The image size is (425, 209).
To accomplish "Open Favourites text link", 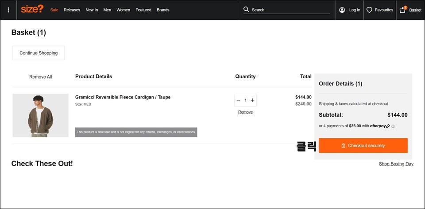I will (384, 10).
